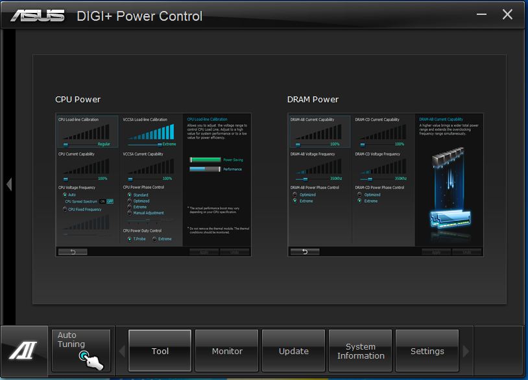Screen dimensions: 528x380
Task: Adjust the DRAM-CD Current Capability slider
Action: (x=363, y=144)
